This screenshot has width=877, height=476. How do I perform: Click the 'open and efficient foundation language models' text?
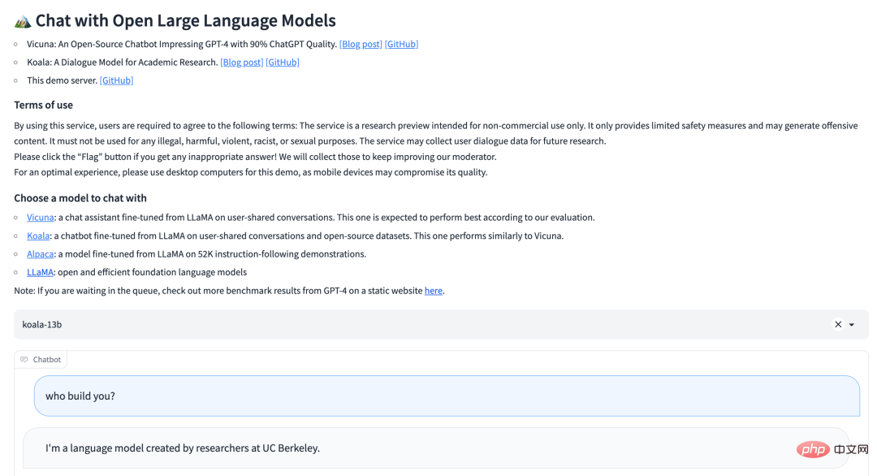click(x=152, y=272)
